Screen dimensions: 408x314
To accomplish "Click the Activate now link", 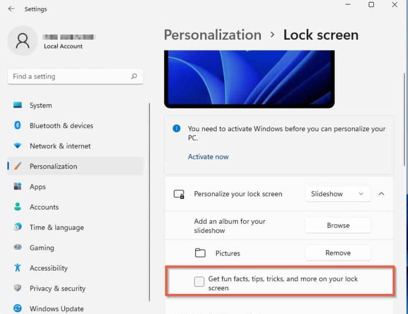I will pyautogui.click(x=208, y=157).
